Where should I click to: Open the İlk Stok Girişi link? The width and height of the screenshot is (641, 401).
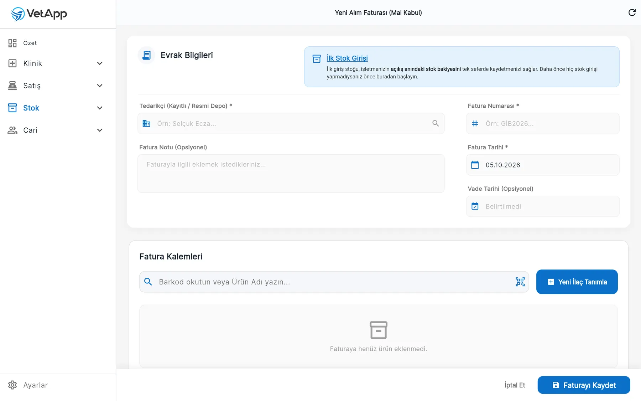(347, 58)
